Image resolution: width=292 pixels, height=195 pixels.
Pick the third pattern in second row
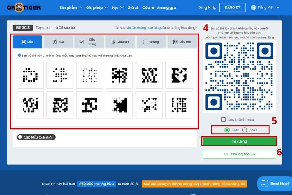[x=89, y=105]
